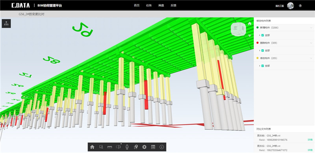Viewport: 315px width, 153px height.
Task: Uncheck 全部 under 新增构件
Action: (263, 35)
